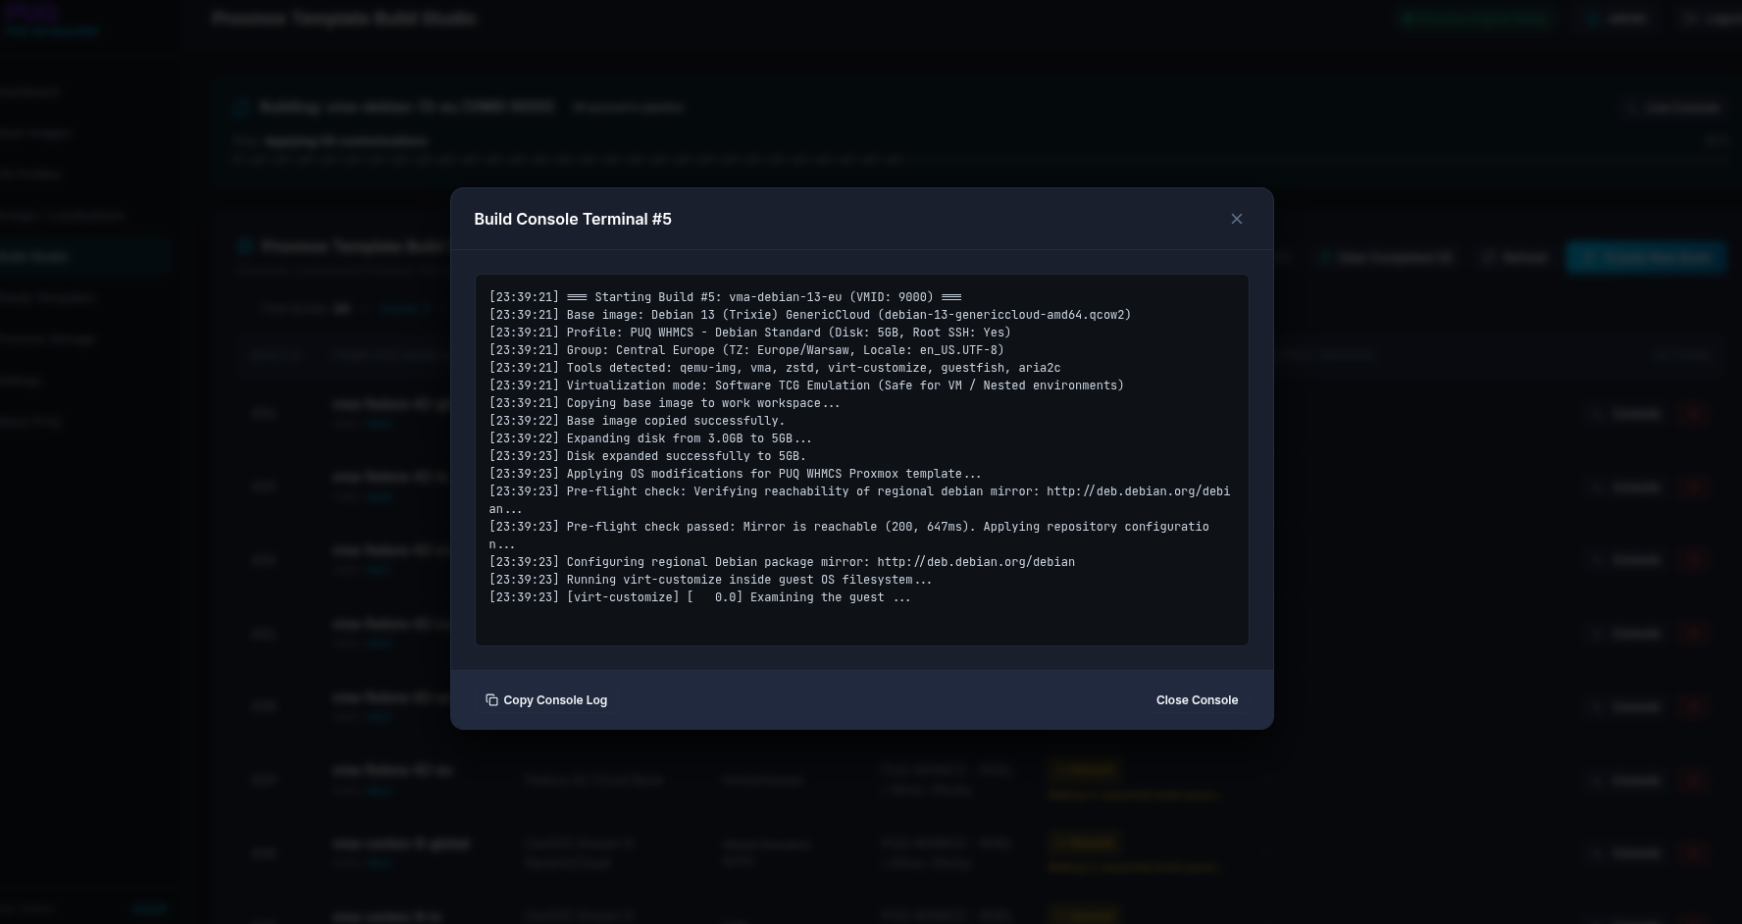Click the 'Base image copied successfully.' line
1742x924 pixels.
pos(638,421)
